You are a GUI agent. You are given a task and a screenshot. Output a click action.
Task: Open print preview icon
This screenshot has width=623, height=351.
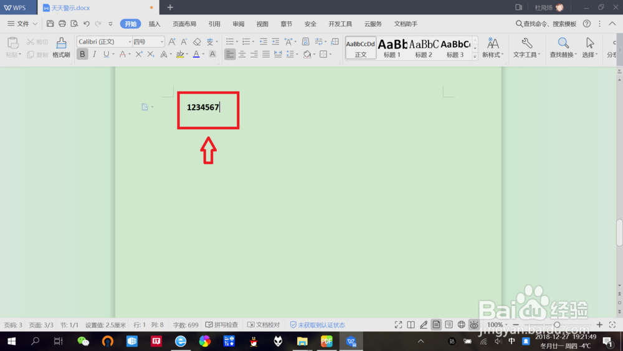click(74, 24)
